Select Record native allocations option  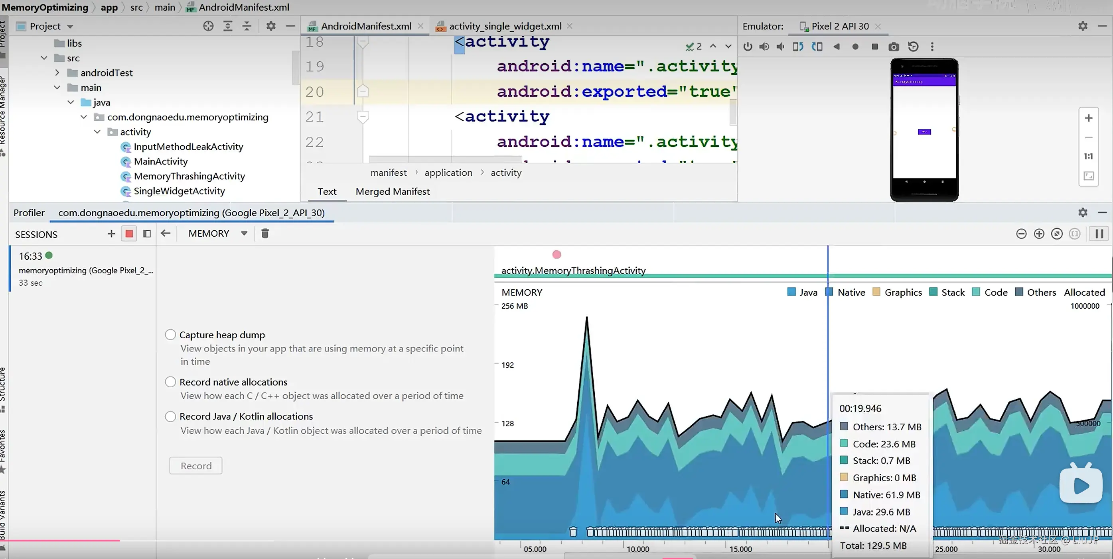pyautogui.click(x=171, y=382)
